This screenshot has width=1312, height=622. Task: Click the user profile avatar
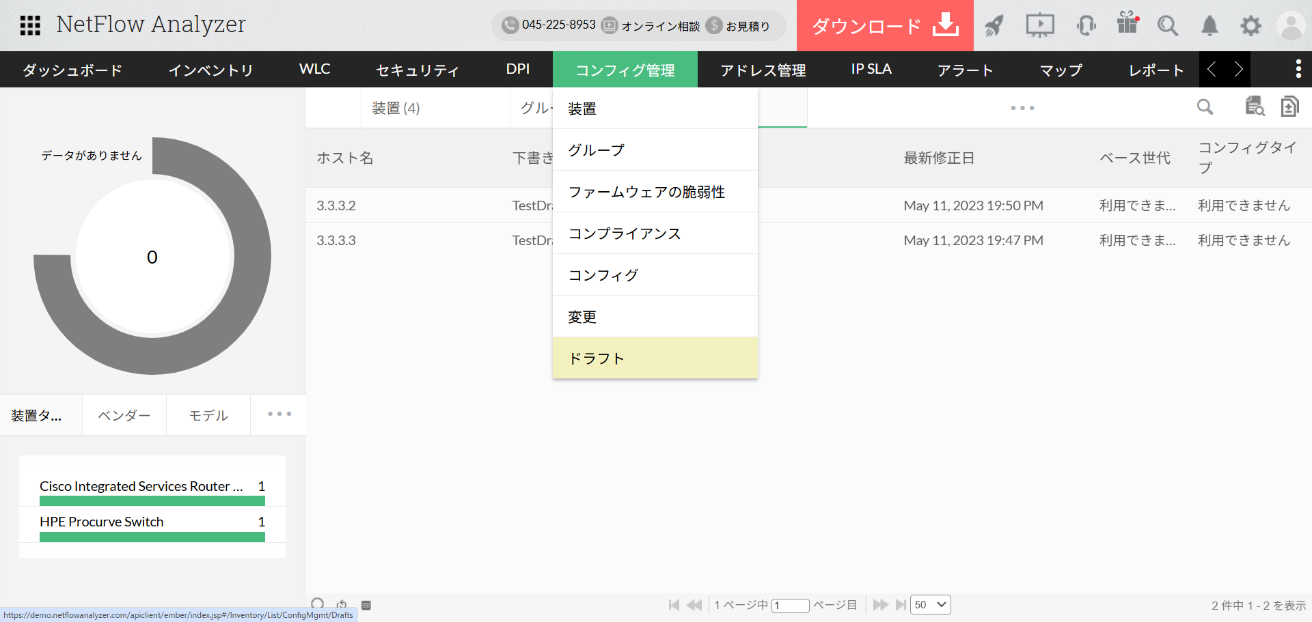(1291, 26)
